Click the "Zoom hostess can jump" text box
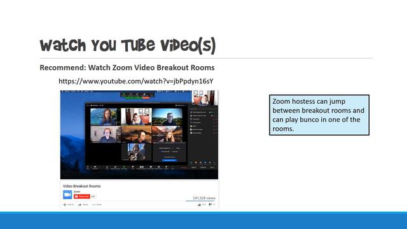Viewport: 407px width, 229px height. 319,115
